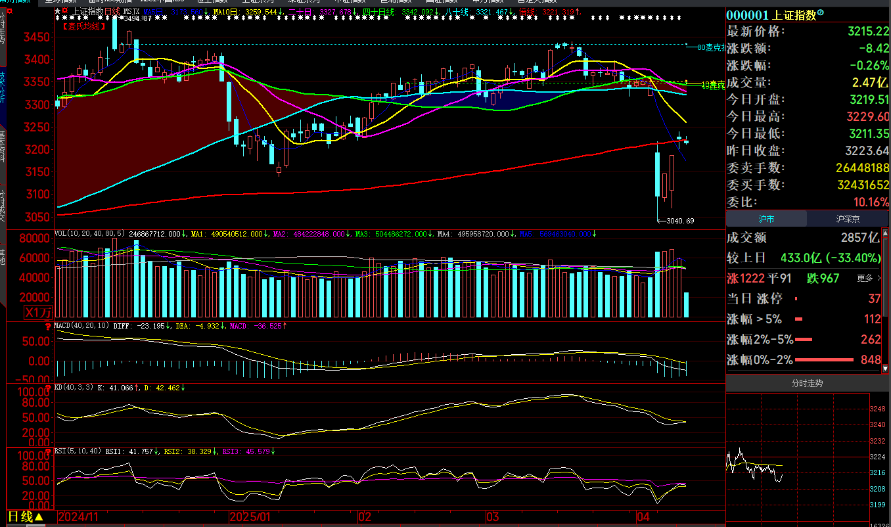Click the red square marker icon after the star
Screen dimensions: 891x527
[65, 12]
